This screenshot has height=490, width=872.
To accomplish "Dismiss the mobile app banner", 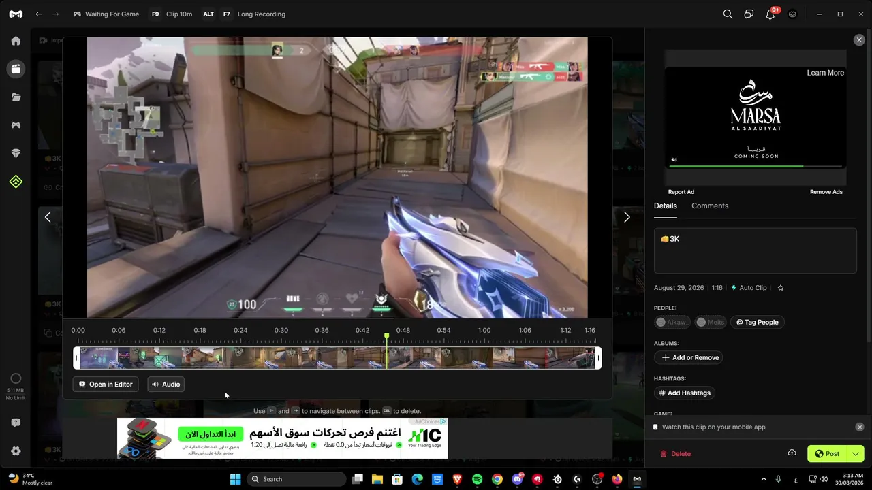I will pos(859,427).
